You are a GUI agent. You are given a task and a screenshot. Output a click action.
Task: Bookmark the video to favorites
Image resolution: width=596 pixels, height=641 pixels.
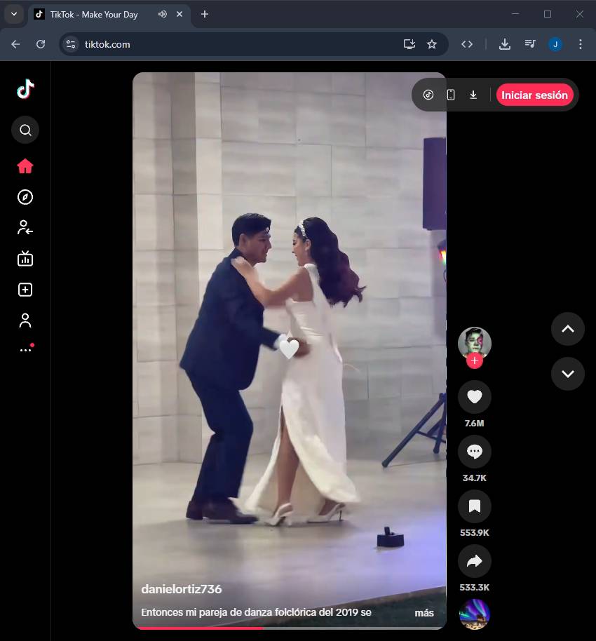pyautogui.click(x=474, y=506)
